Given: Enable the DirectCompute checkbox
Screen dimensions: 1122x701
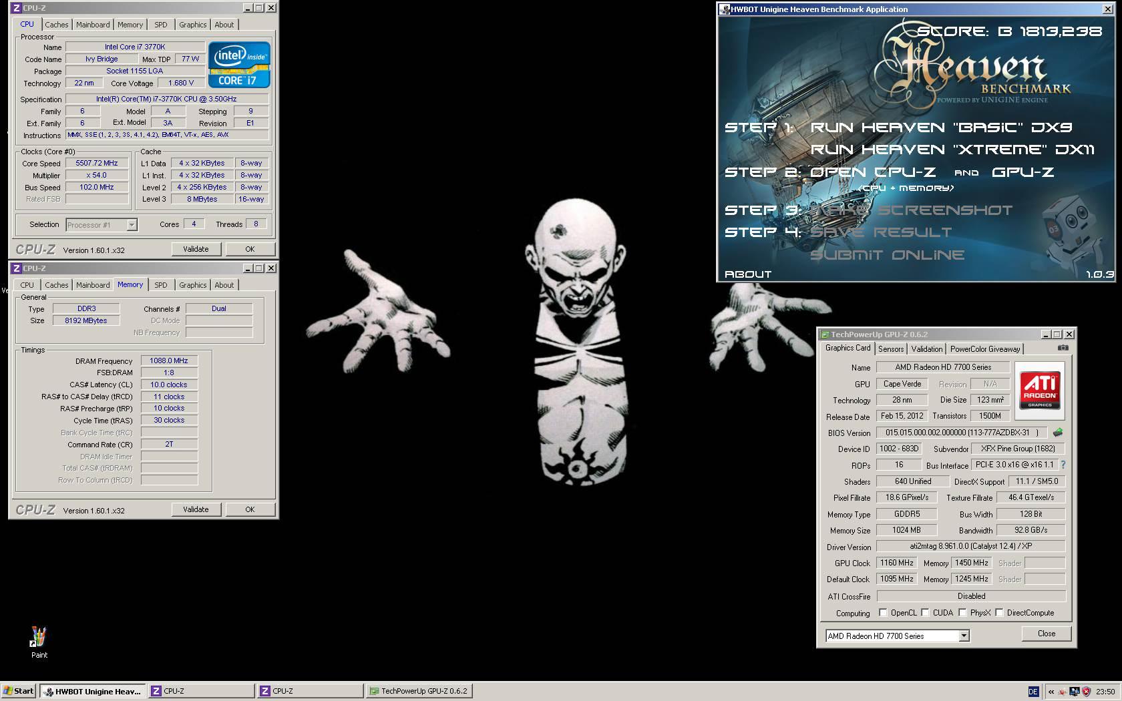Looking at the screenshot, I should (999, 612).
